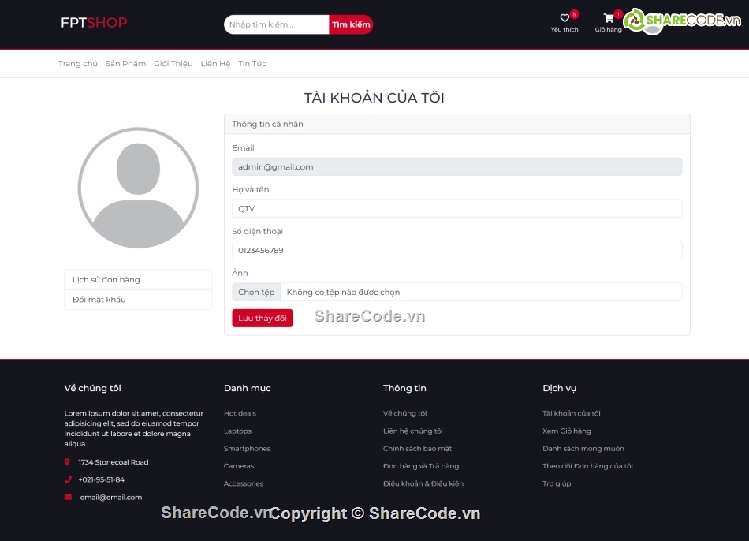
Task: Open Lịch sử đơn hàng in sidebar
Action: click(x=138, y=280)
